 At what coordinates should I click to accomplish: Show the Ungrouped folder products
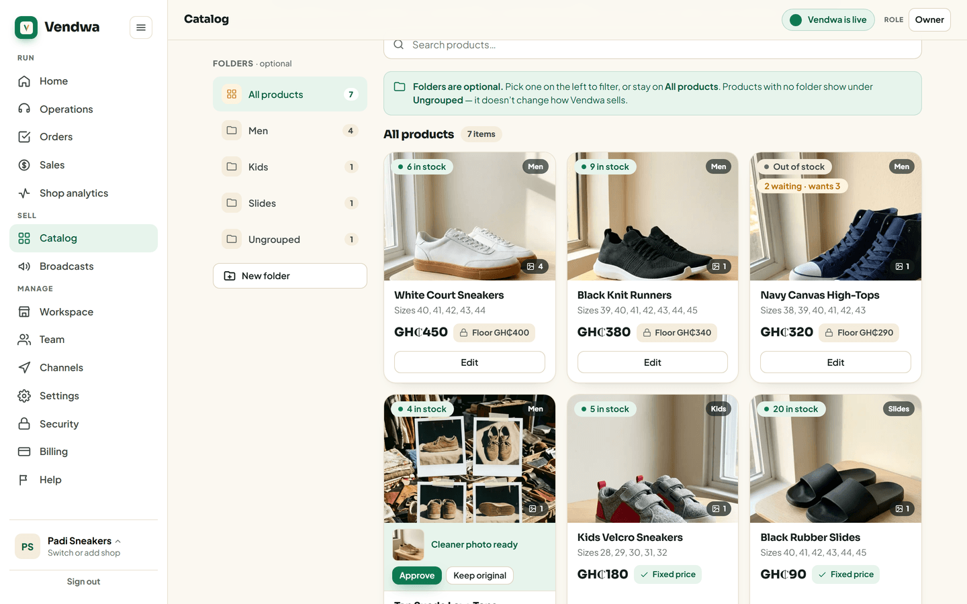pos(290,240)
